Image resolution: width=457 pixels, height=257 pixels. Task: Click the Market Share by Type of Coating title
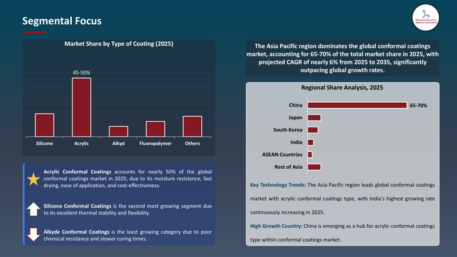point(119,44)
